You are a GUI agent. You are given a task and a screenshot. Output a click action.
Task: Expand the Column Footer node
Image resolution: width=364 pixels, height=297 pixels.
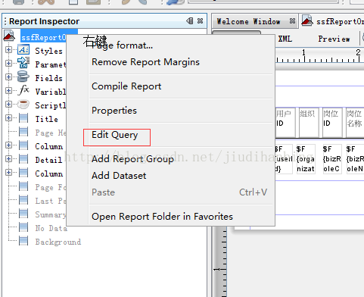click(x=8, y=172)
